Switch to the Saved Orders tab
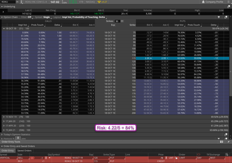 pyautogui.click(x=24, y=151)
